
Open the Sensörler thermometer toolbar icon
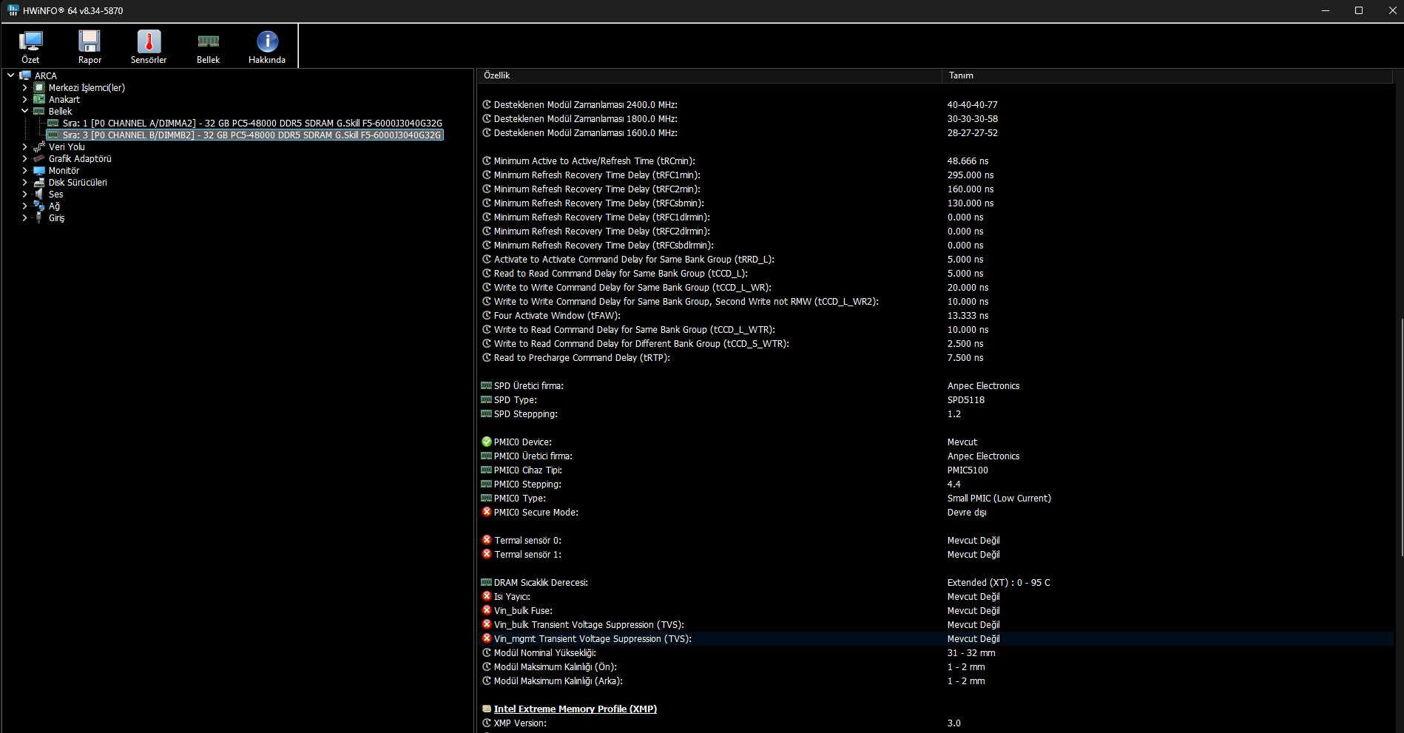coord(149,47)
